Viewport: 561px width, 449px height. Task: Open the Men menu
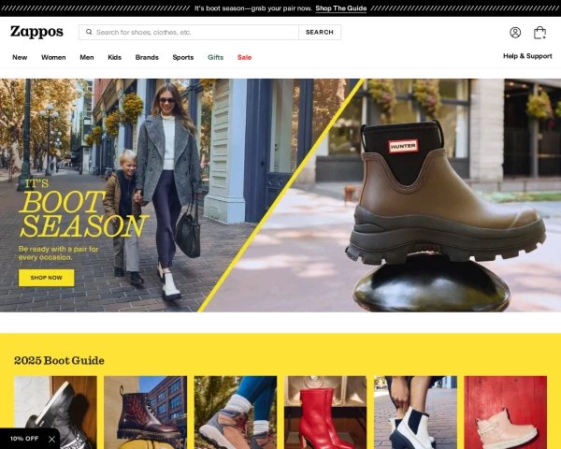click(87, 57)
